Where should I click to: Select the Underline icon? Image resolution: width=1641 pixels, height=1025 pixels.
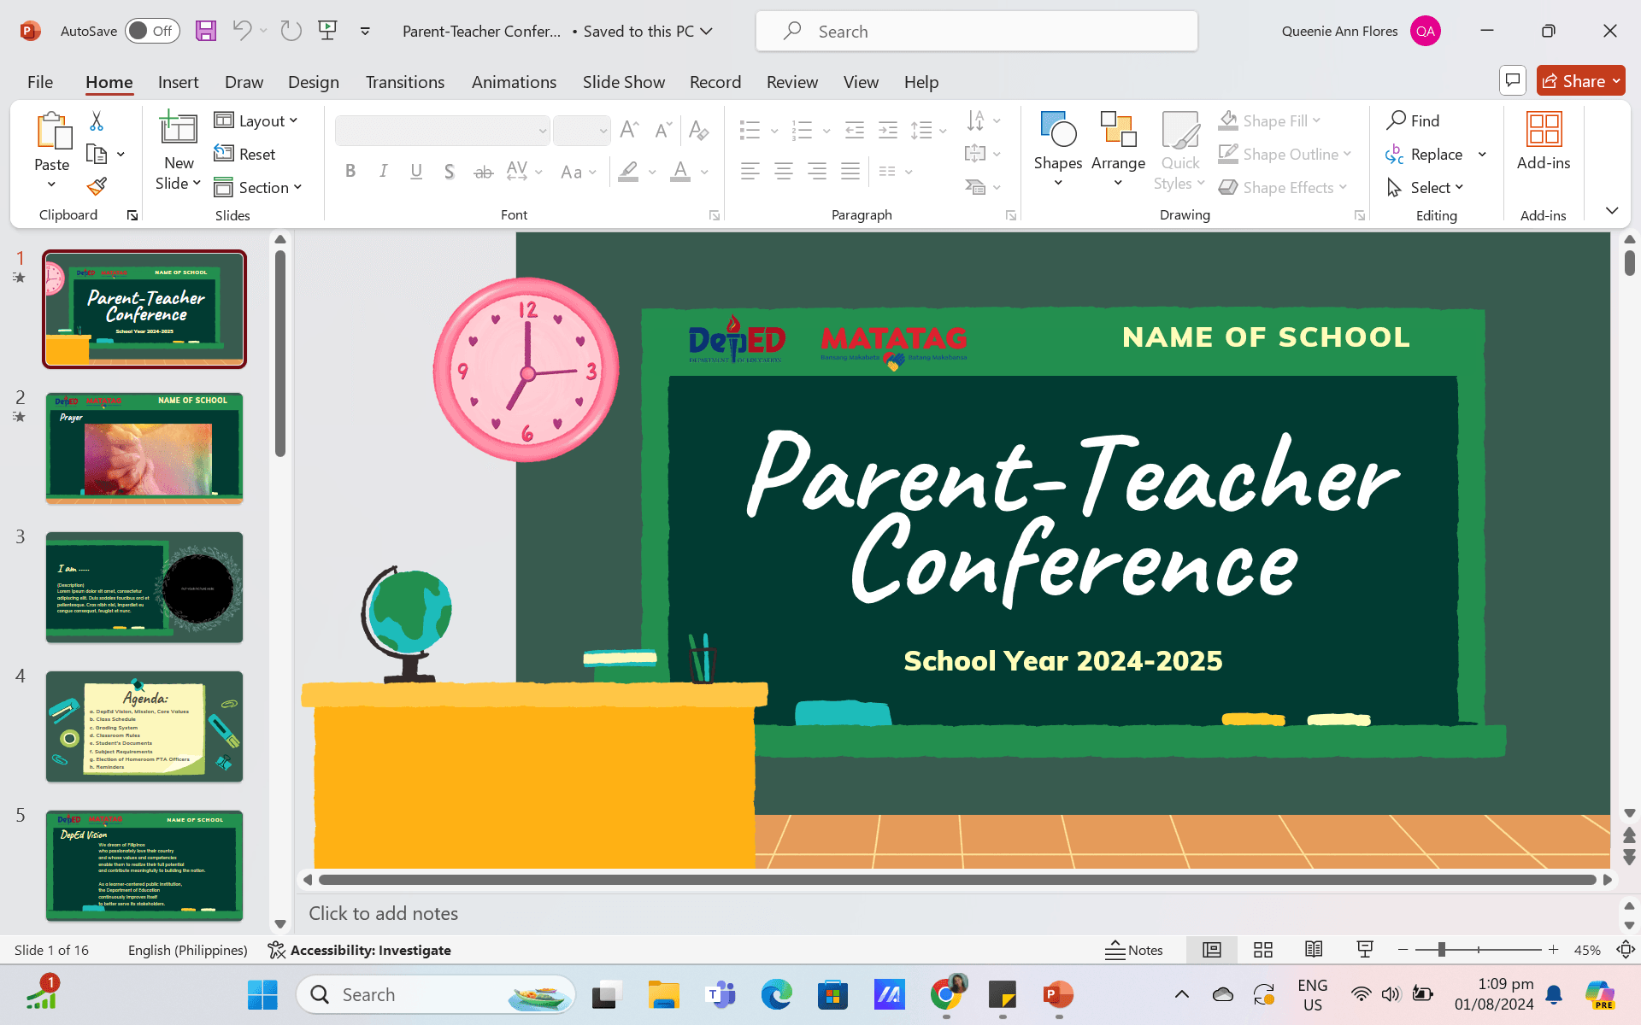pos(416,171)
